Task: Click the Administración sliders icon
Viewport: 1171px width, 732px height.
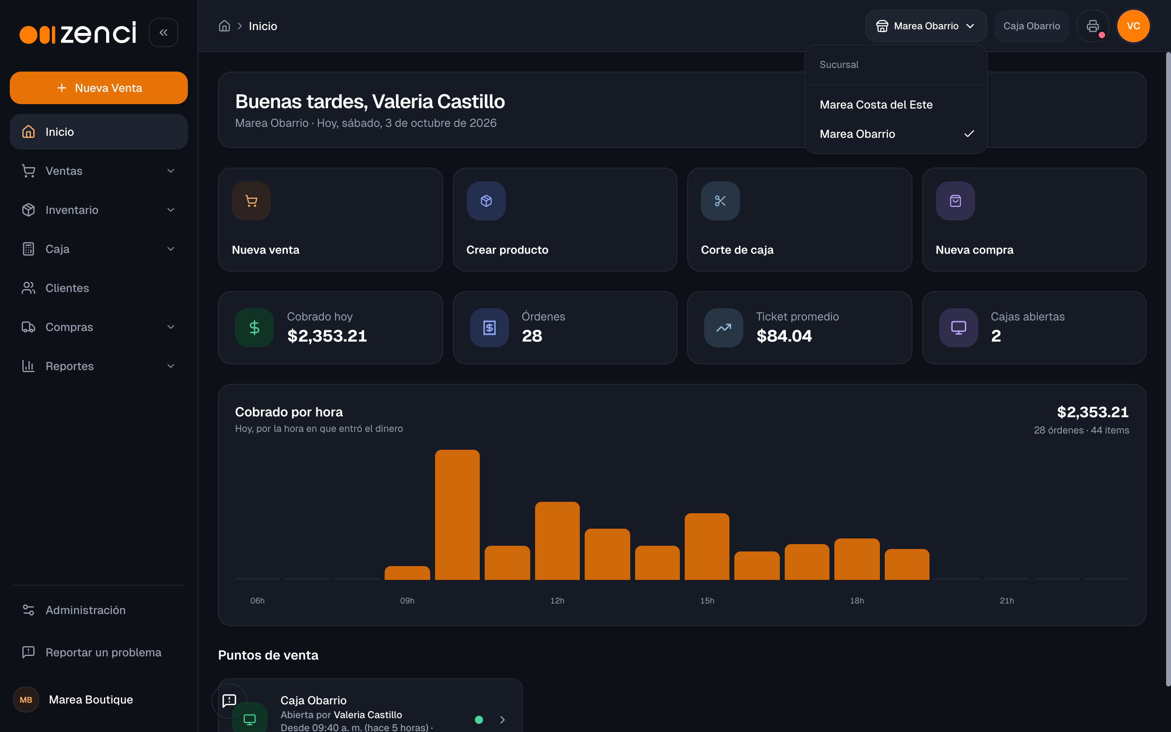Action: click(28, 610)
